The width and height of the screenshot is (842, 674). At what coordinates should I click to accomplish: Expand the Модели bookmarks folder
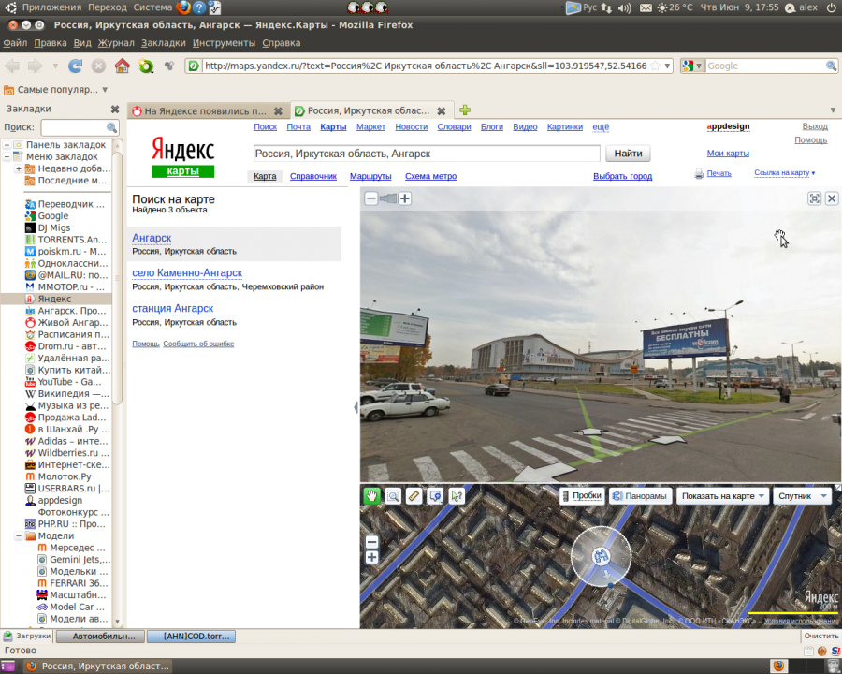(x=19, y=536)
